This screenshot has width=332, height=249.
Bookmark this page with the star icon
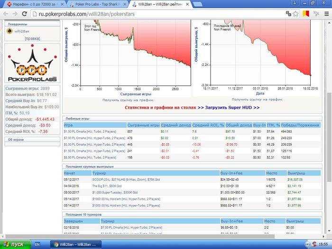pyautogui.click(x=295, y=14)
